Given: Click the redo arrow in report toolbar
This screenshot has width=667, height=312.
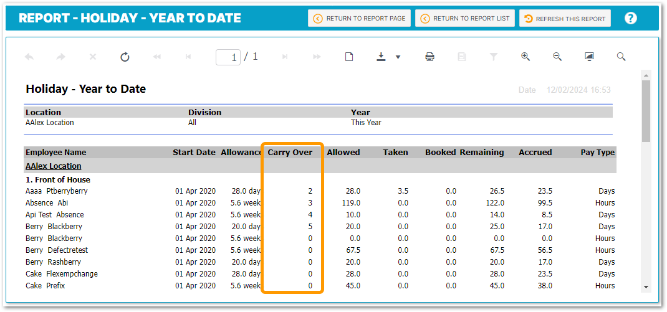Looking at the screenshot, I should pos(61,57).
